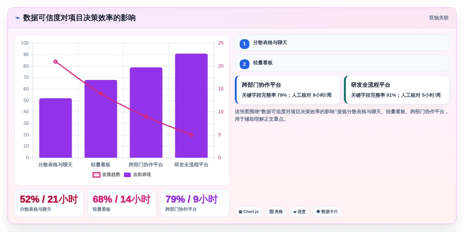Open the 轻量看板 step row
Image resolution: width=464 pixels, height=232 pixels.
pyautogui.click(x=342, y=63)
